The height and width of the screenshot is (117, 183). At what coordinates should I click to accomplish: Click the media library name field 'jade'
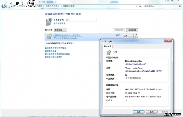click(x=81, y=20)
